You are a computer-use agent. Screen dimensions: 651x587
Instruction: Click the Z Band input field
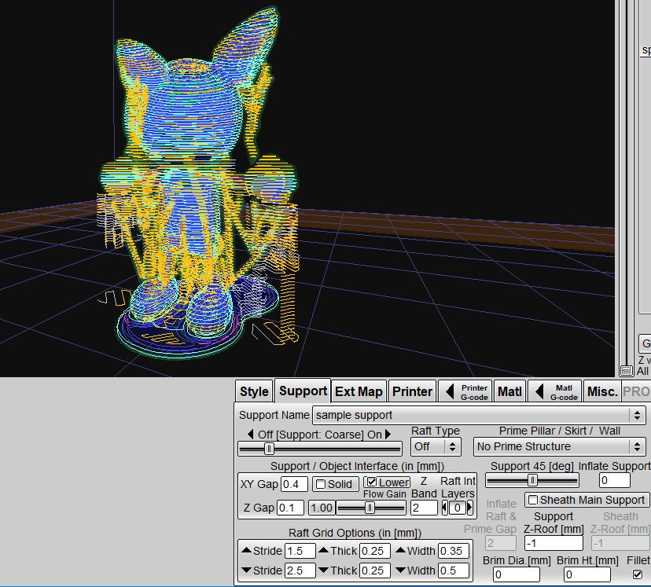(424, 508)
